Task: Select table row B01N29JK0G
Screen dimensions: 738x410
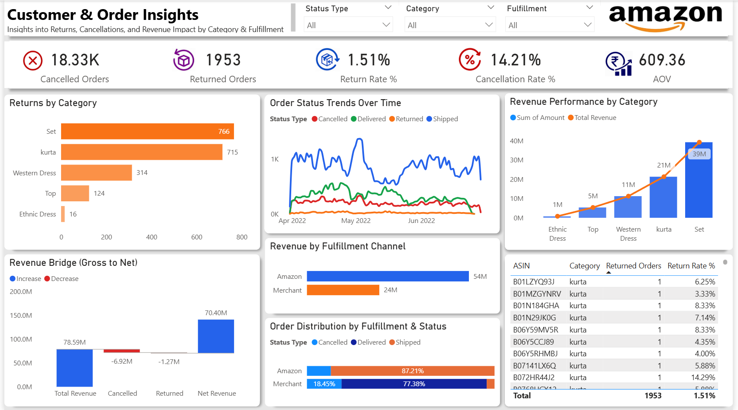Action: pos(614,318)
